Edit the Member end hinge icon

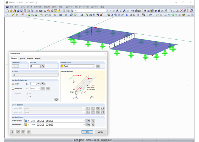pyautogui.click(x=93, y=125)
